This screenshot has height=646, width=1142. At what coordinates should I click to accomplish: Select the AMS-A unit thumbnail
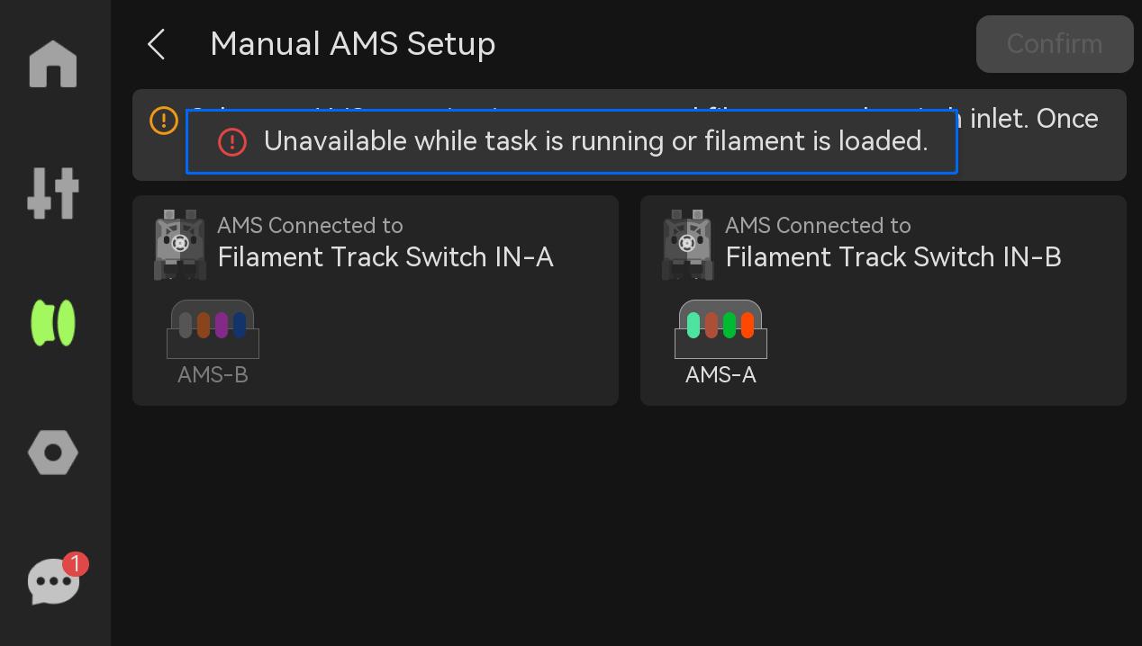coord(721,329)
